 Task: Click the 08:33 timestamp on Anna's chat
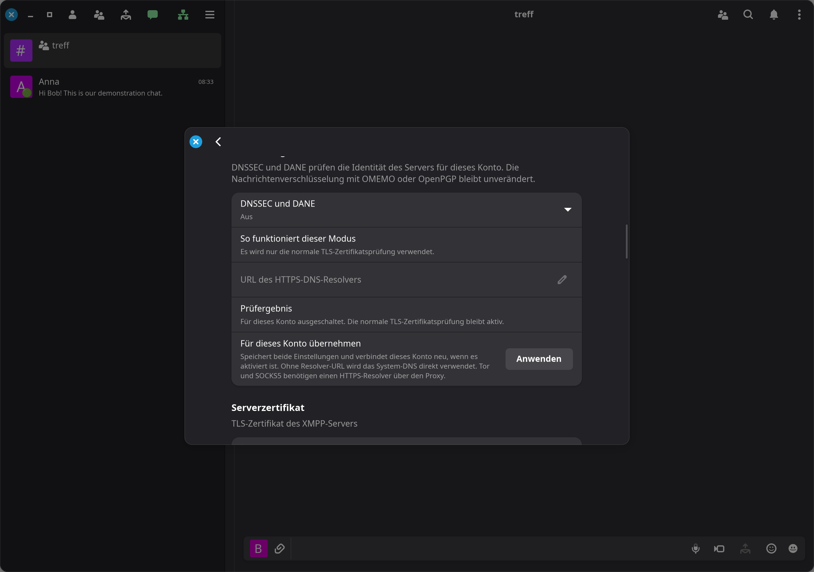coord(206,82)
